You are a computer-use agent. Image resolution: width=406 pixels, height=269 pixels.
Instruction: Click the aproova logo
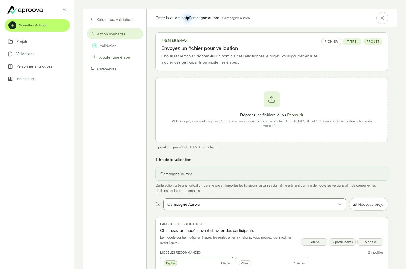click(25, 10)
